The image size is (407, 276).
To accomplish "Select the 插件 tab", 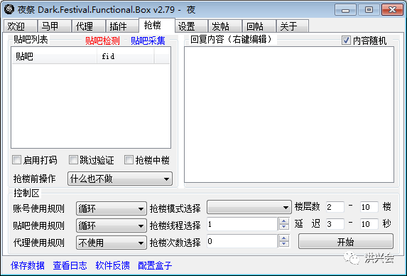I will coord(122,26).
